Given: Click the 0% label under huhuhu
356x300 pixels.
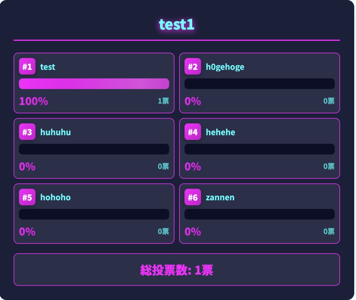Looking at the screenshot, I should coord(27,167).
